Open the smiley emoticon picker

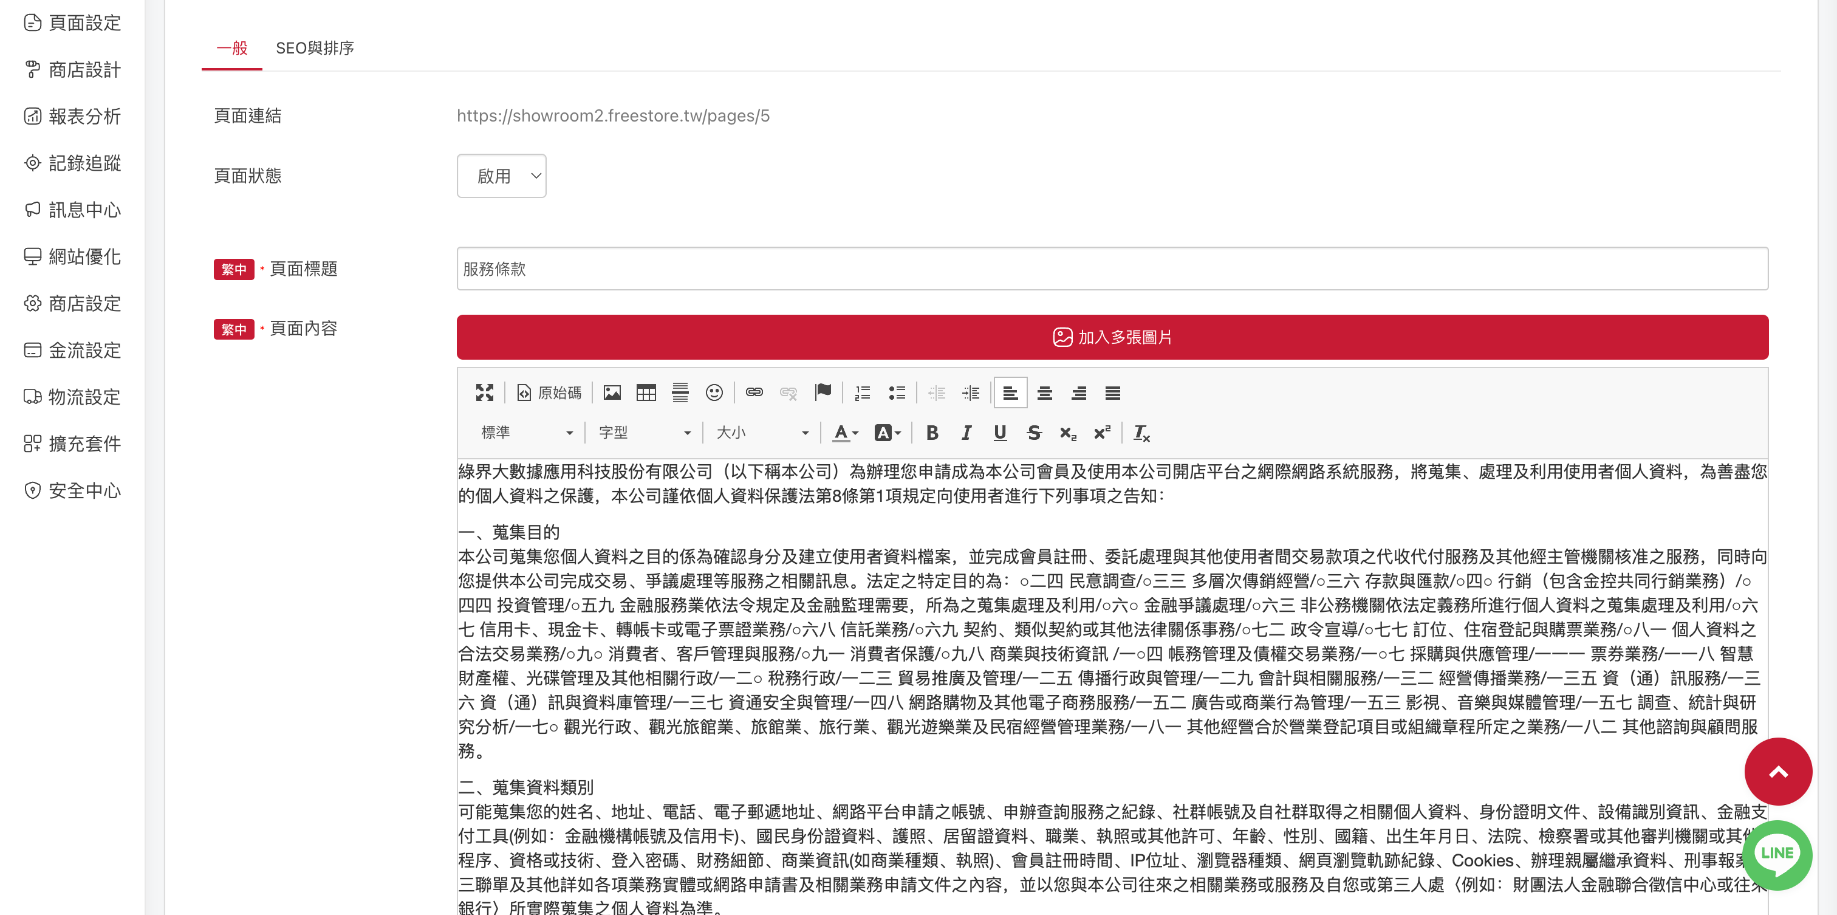click(x=714, y=392)
